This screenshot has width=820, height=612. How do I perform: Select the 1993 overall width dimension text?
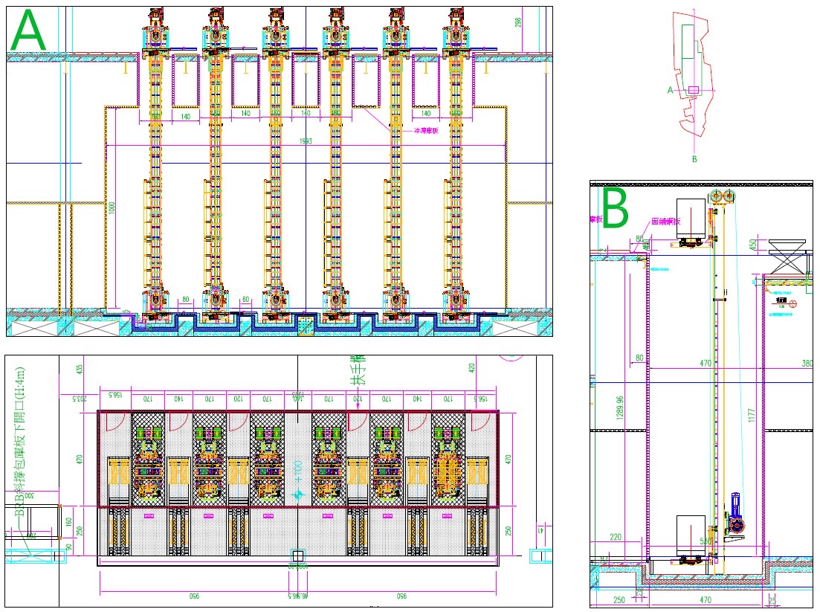(305, 141)
